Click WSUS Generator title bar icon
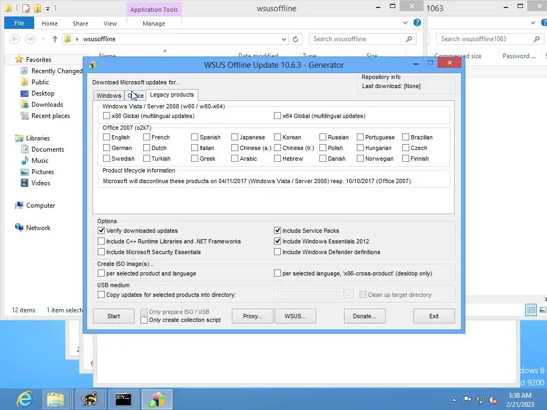 pyautogui.click(x=92, y=65)
